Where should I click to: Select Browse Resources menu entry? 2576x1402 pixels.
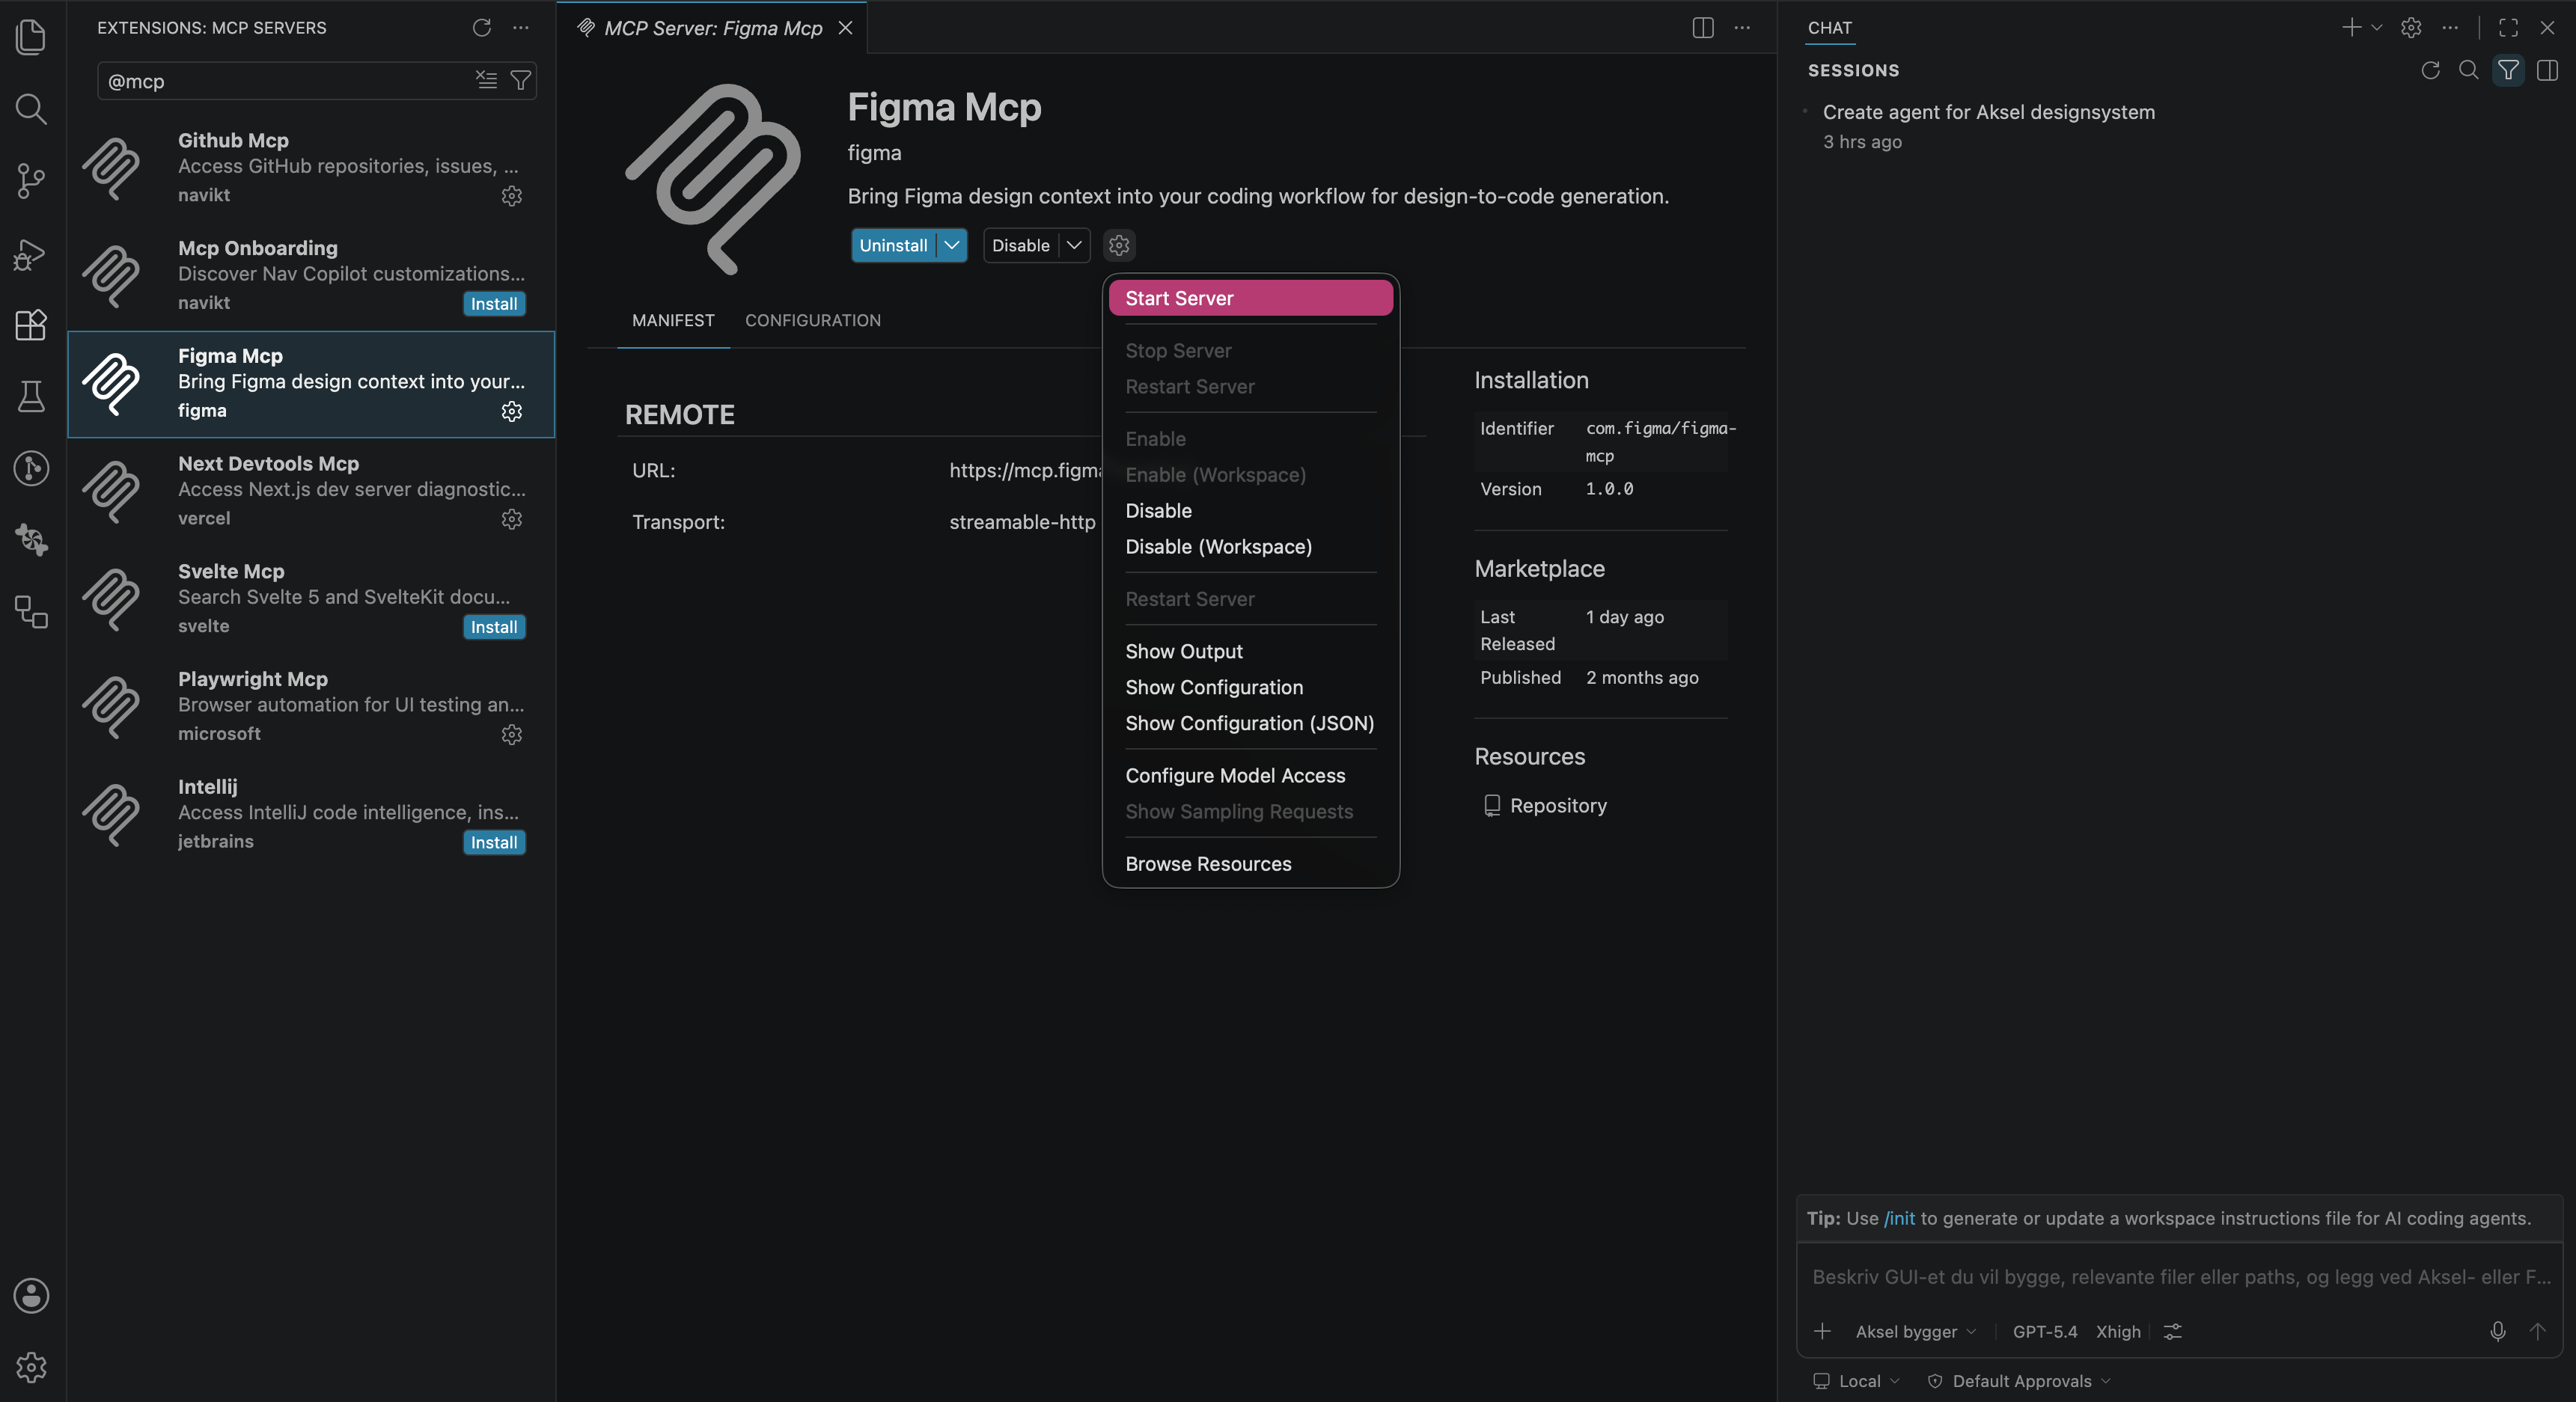coord(1250,863)
